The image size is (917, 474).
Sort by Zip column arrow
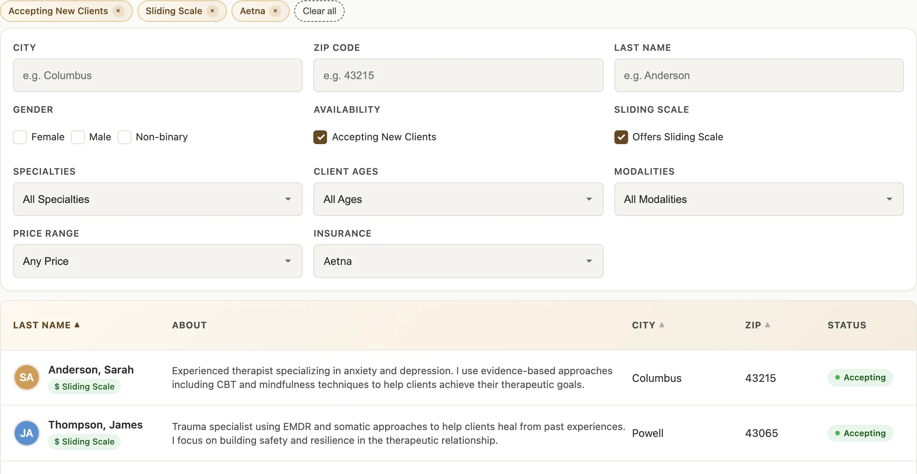(767, 325)
